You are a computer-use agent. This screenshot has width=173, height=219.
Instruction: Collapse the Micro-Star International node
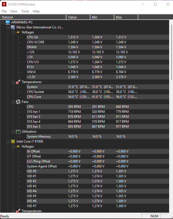pos(8,28)
